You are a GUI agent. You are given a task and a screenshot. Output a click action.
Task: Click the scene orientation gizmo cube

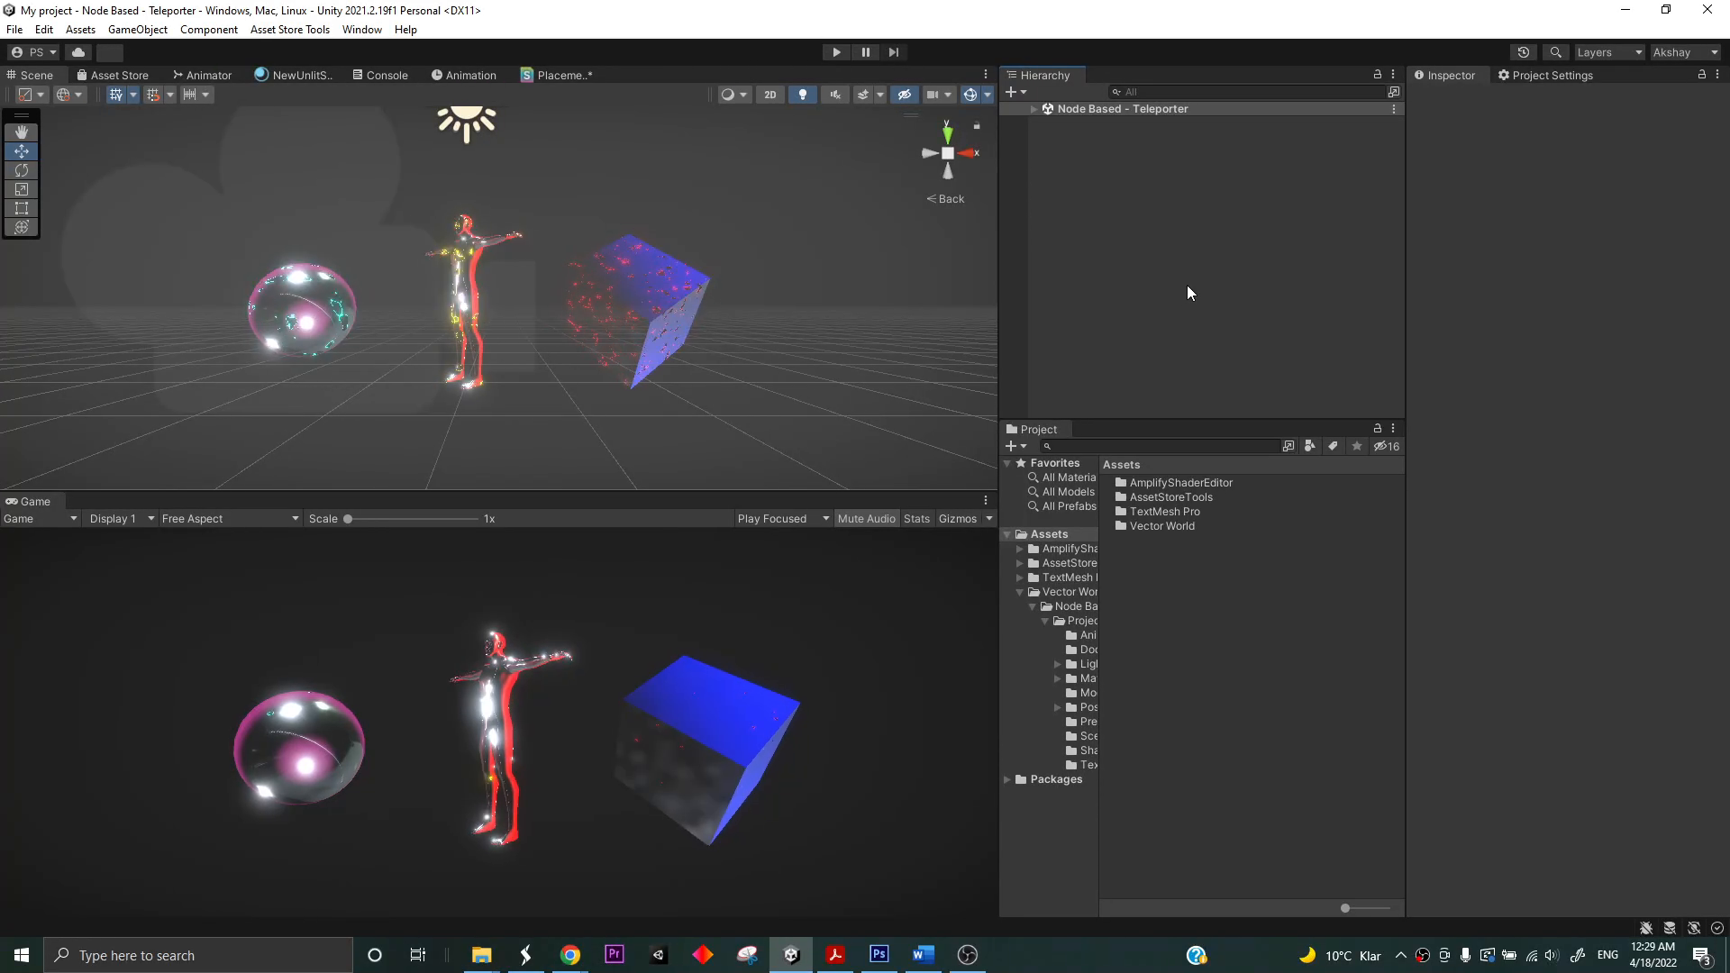click(x=948, y=153)
